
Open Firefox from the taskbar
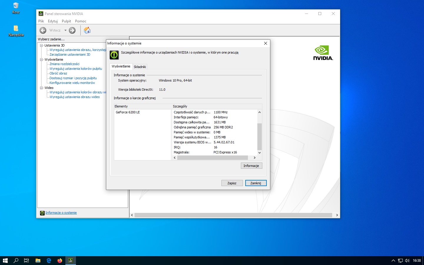tap(60, 261)
